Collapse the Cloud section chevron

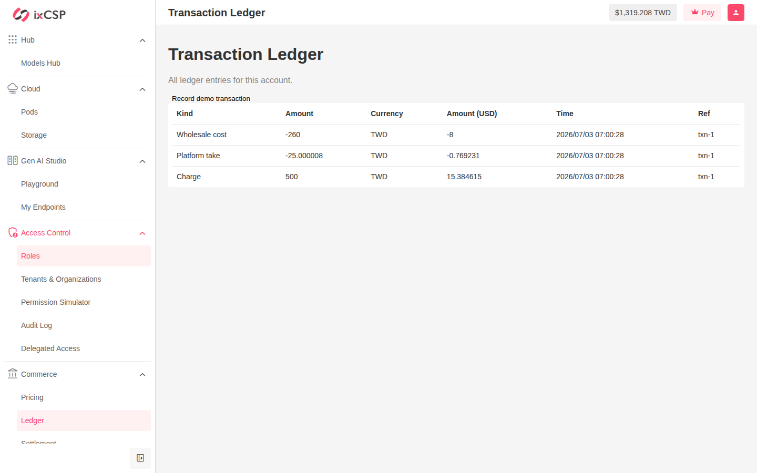142,89
